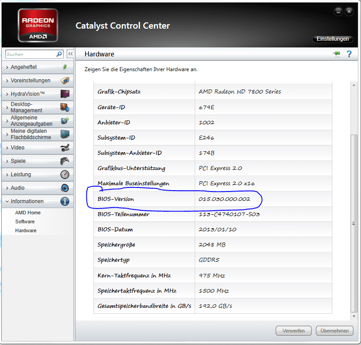Click the Informationen blue info icon
Image resolution: width=361 pixels, height=345 pixels.
(x=65, y=201)
